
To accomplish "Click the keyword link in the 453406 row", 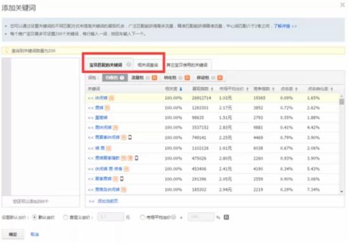I will [109, 169].
